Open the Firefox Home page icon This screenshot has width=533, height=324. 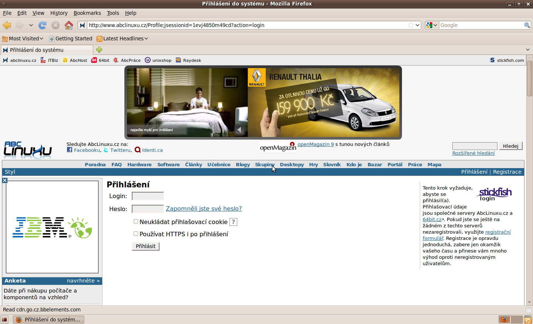pos(69,25)
